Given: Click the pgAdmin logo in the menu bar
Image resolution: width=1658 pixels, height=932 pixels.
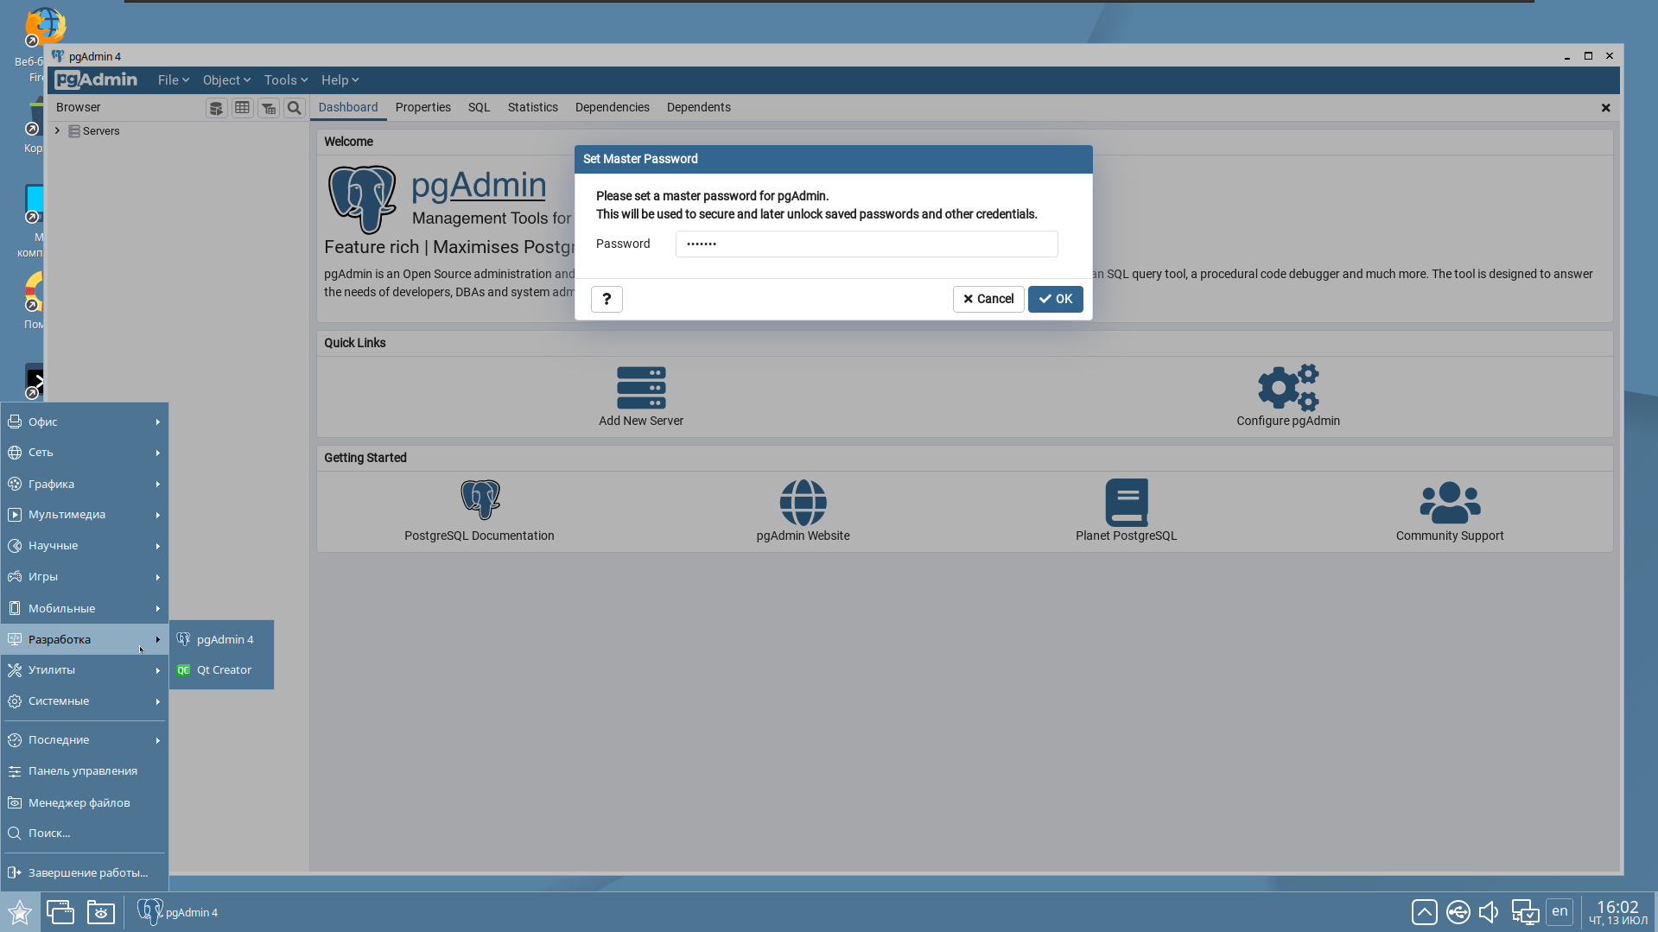Looking at the screenshot, I should click(x=96, y=80).
